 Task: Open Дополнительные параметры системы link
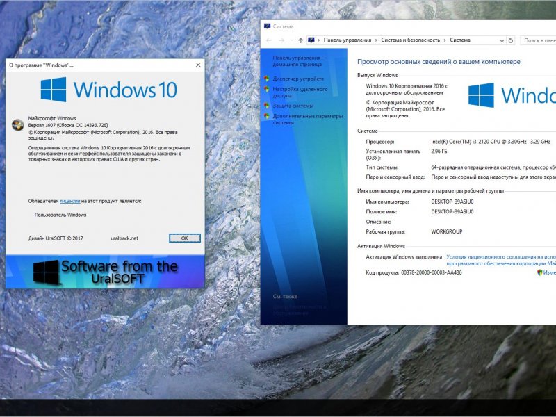tap(307, 119)
